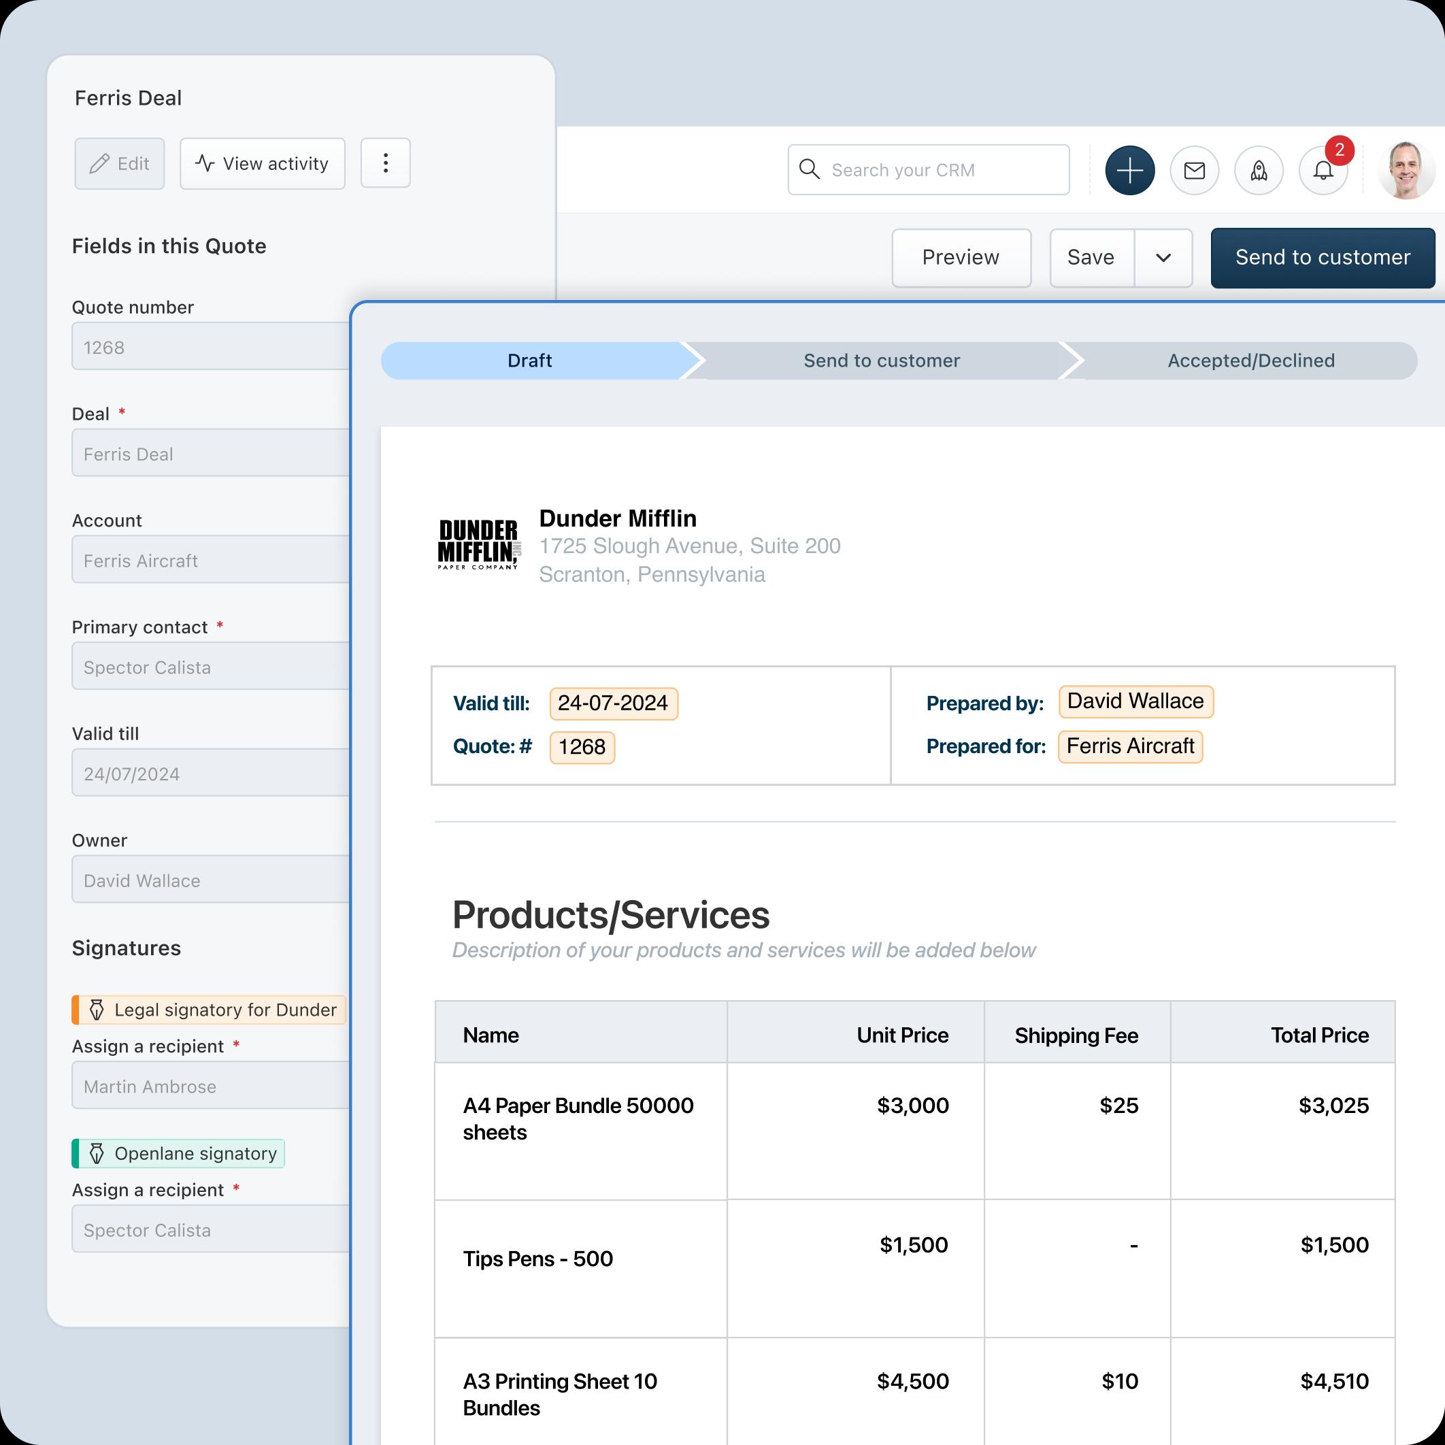1445x1445 pixels.
Task: Click the rocket icon in top bar
Action: 1259,171
